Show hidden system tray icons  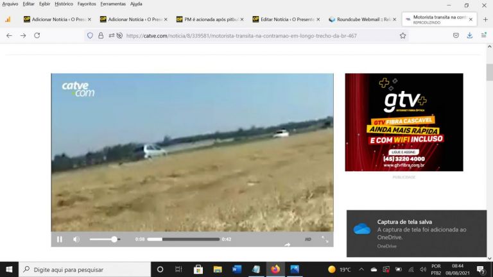point(361,269)
